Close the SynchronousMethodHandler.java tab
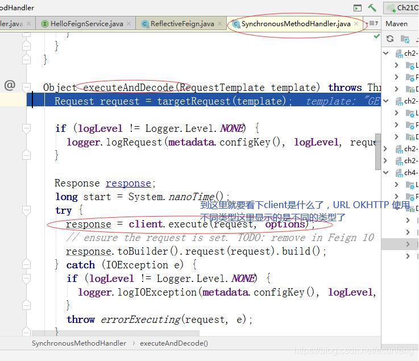 point(357,24)
